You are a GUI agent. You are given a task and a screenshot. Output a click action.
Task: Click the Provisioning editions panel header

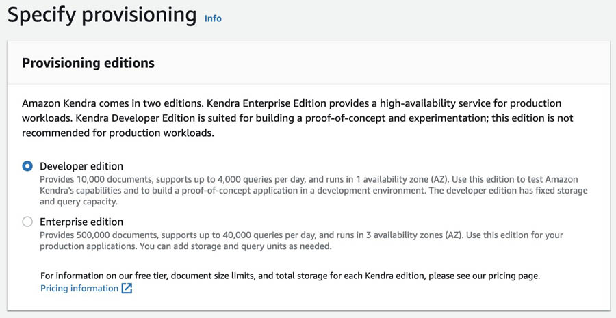(x=88, y=63)
